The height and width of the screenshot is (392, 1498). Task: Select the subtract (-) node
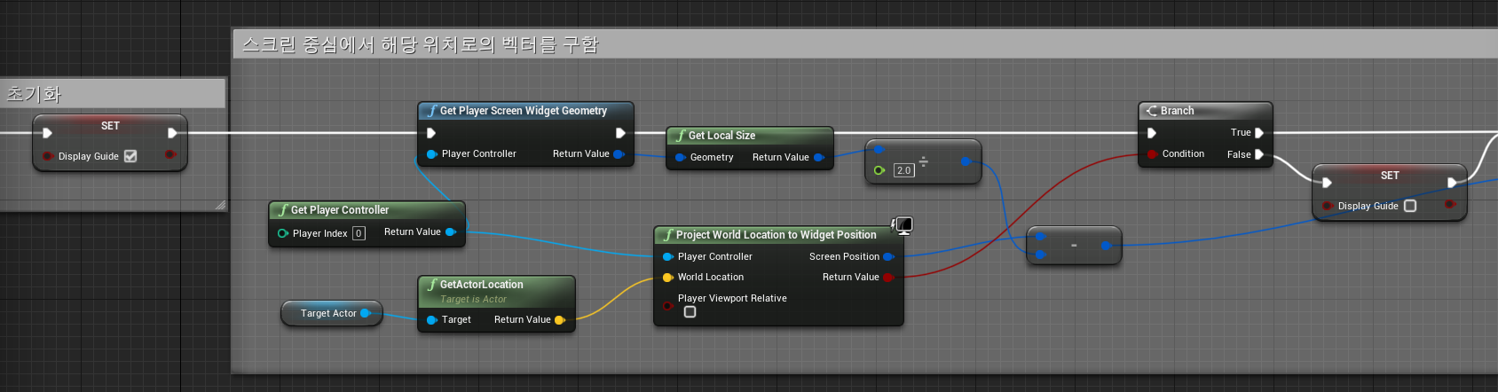[x=1074, y=246]
